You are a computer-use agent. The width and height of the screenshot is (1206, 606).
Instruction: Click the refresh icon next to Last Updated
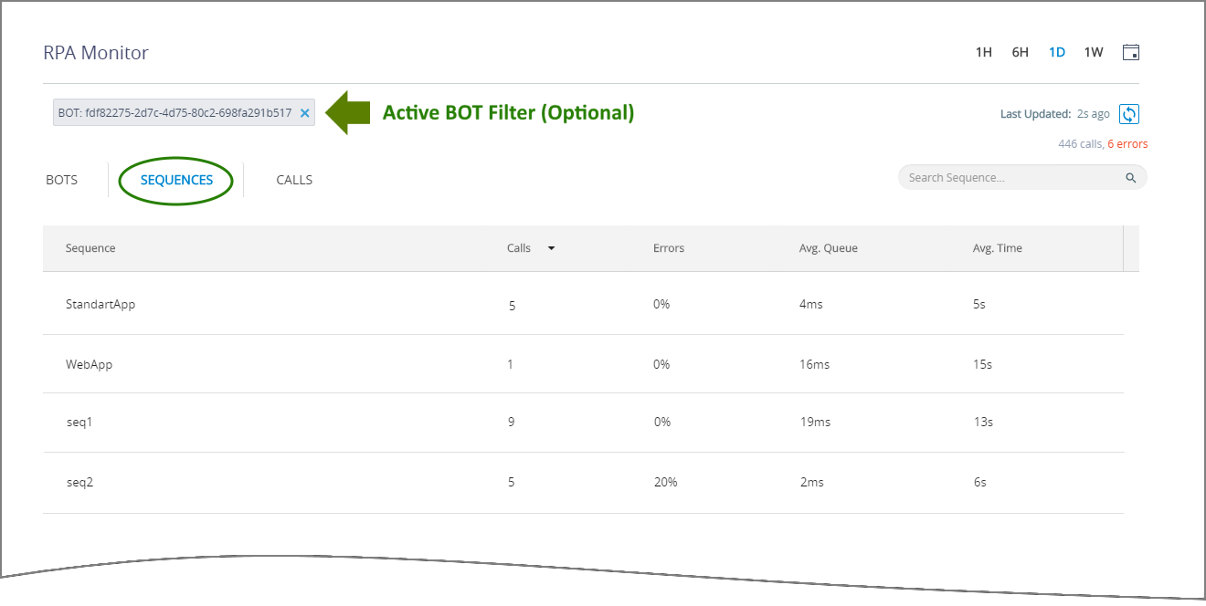coord(1129,114)
